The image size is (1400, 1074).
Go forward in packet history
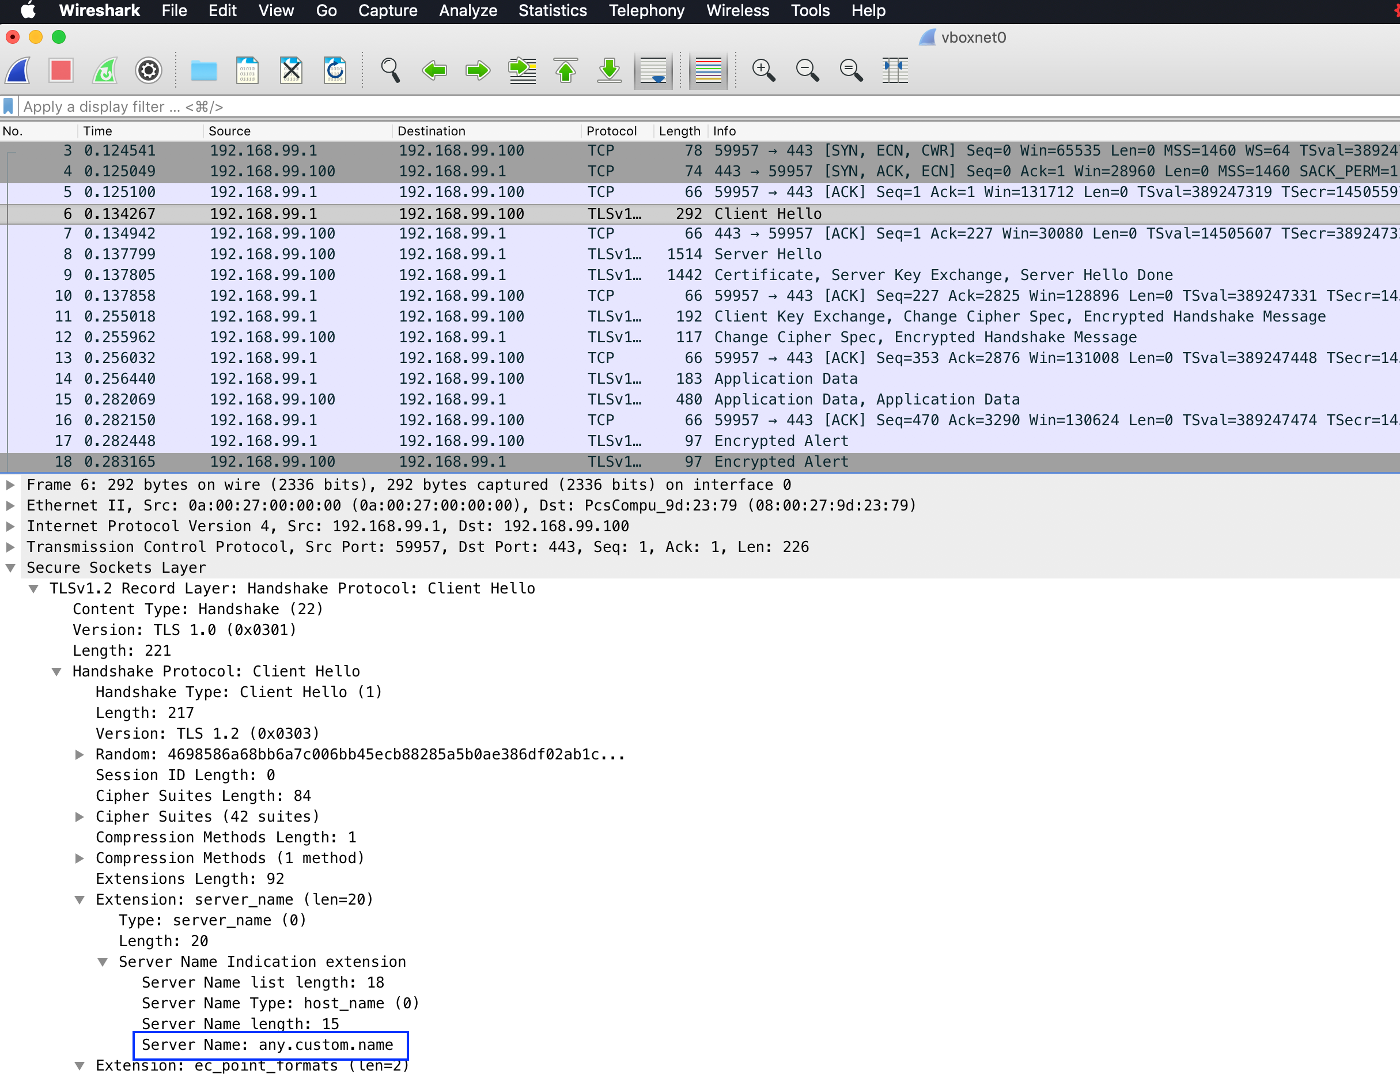click(478, 70)
